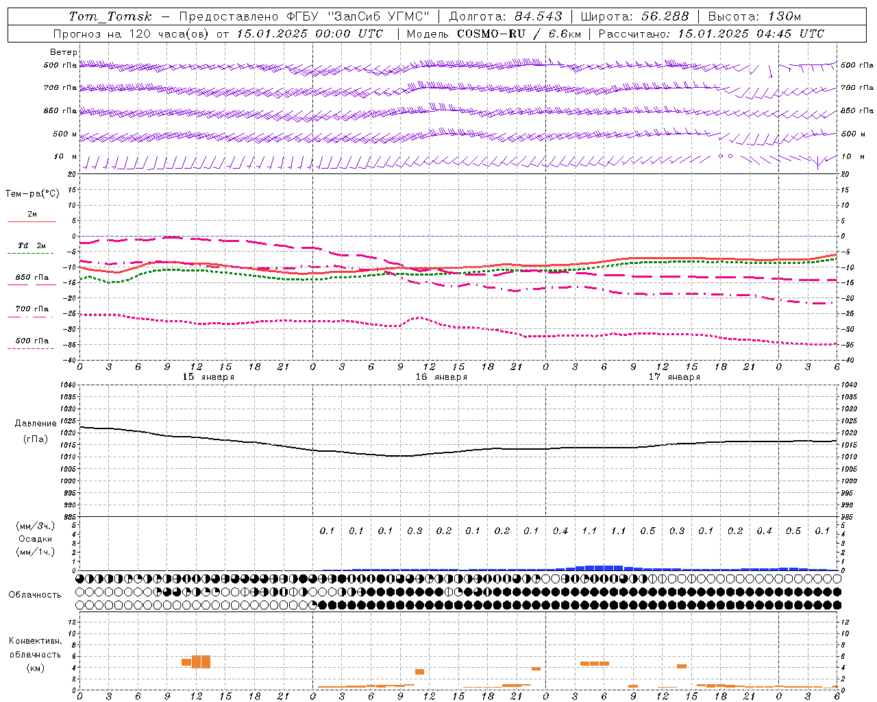Click the Ветер section label
The image size is (877, 702).
[x=64, y=52]
